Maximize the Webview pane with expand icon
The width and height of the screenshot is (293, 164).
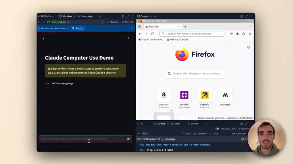[128, 17]
